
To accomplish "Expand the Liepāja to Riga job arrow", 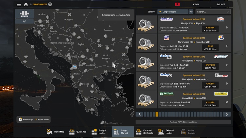I will tap(227, 27).
